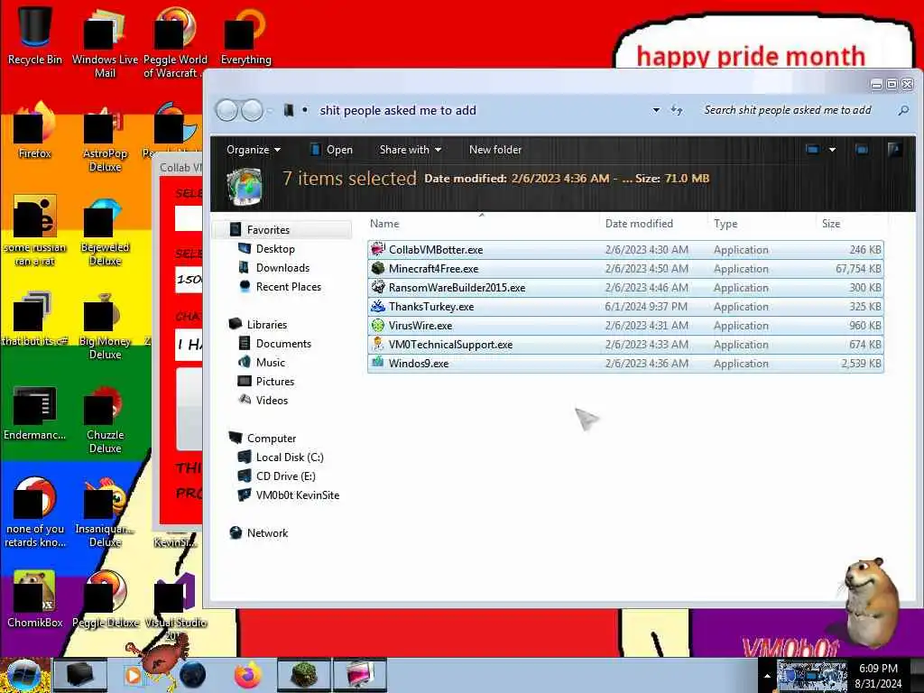Open Documents library
924x693 pixels.
pyautogui.click(x=282, y=343)
